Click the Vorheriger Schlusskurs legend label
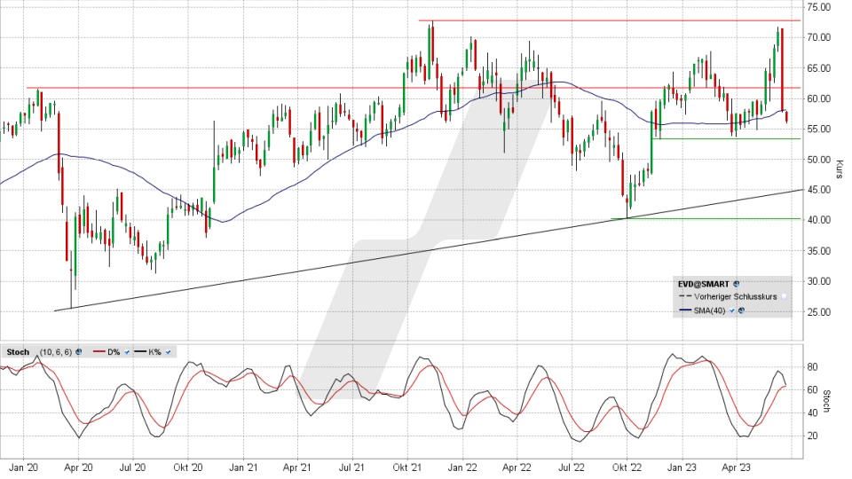 click(x=735, y=296)
